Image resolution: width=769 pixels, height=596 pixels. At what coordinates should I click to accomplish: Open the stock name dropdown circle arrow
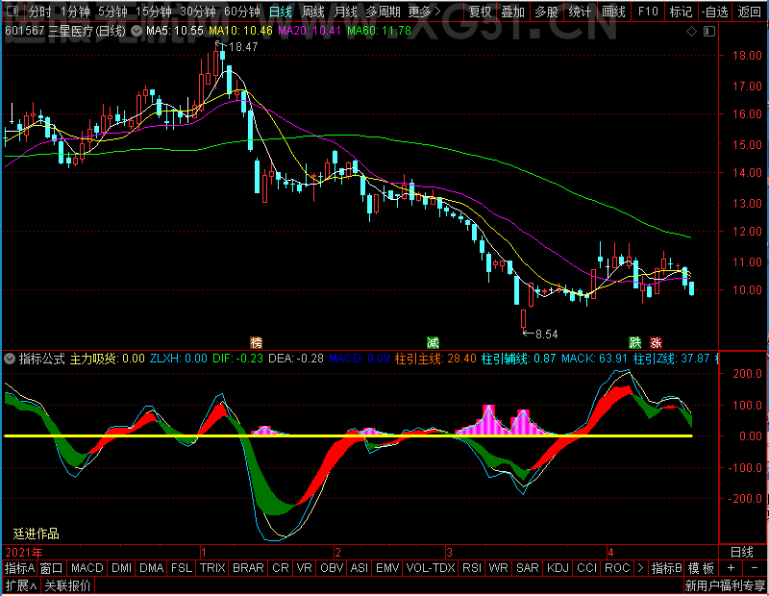tap(136, 32)
